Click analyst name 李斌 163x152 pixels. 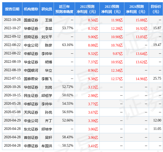[x=49, y=28]
